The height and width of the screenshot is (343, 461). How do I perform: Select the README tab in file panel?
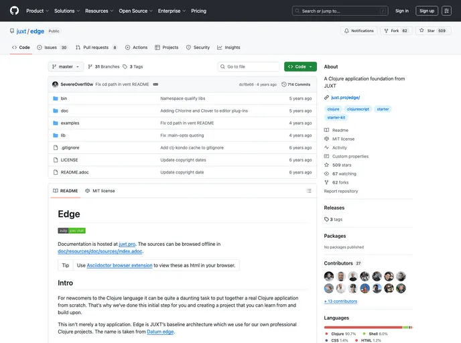tap(65, 191)
